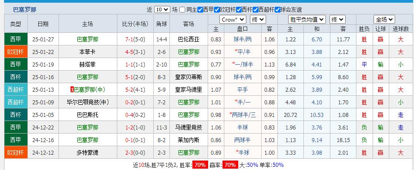Viewport: 414px width, 170px height.
Task: Open score 0-2(0-1) match details
Action: pos(135,102)
